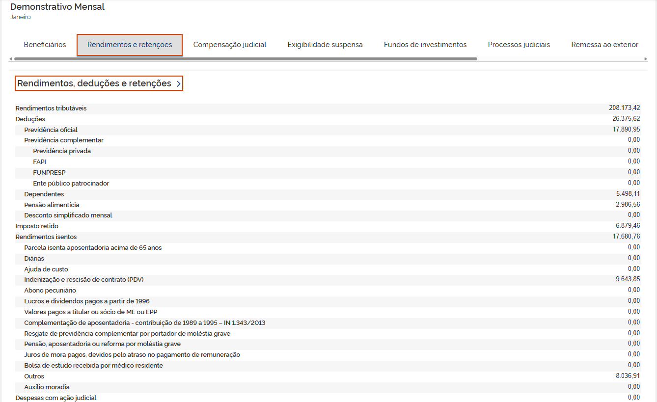This screenshot has width=657, height=402.
Task: Select the Despesas com ação judicial row
Action: point(56,398)
